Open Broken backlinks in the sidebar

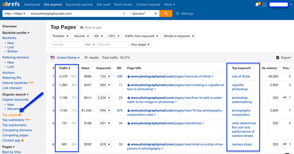click(12, 51)
